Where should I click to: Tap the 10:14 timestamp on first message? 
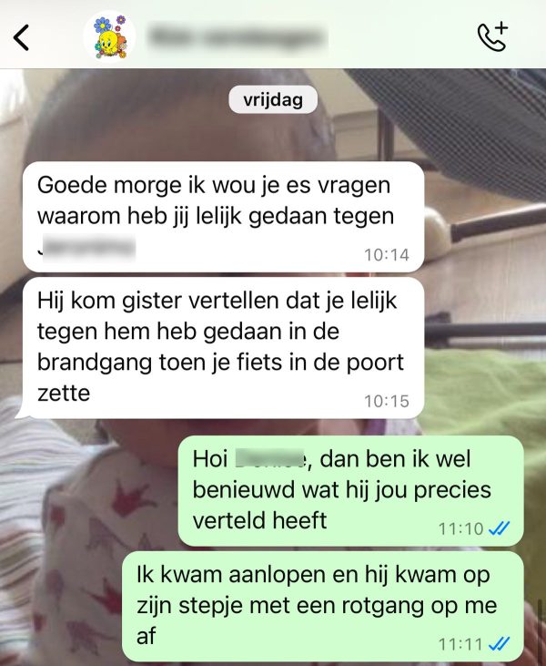(387, 255)
